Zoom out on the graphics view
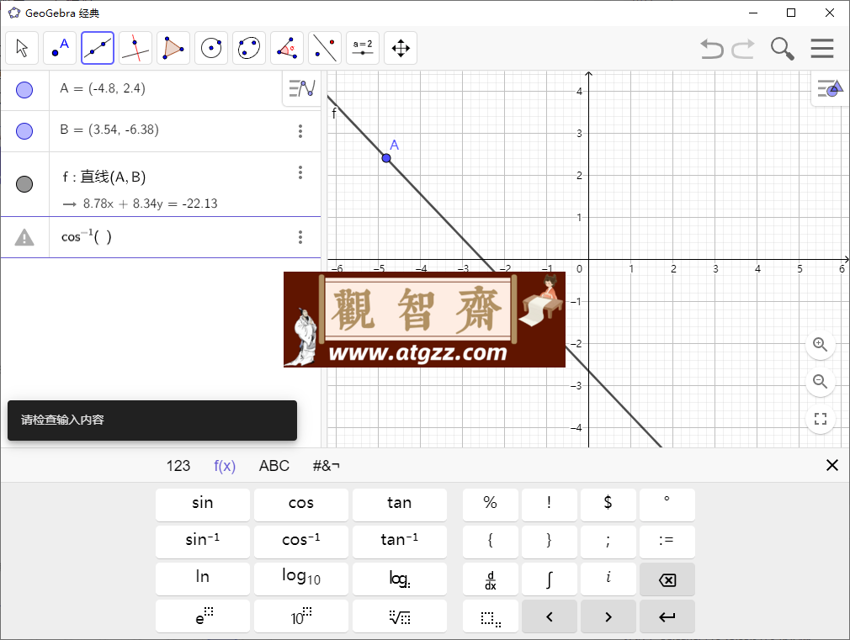Screen dimensions: 850x640 tap(821, 382)
